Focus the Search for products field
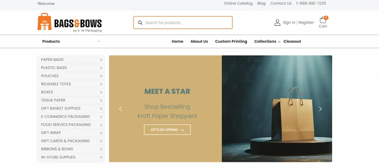379x168 pixels. click(x=183, y=22)
